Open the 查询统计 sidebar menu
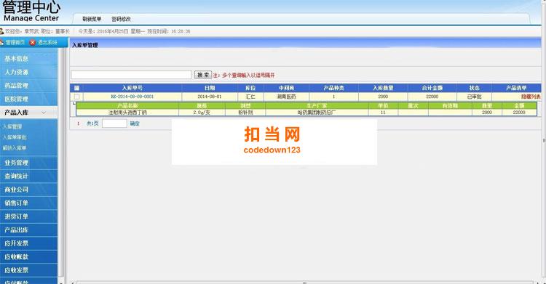This screenshot has height=284, width=546. (28, 177)
